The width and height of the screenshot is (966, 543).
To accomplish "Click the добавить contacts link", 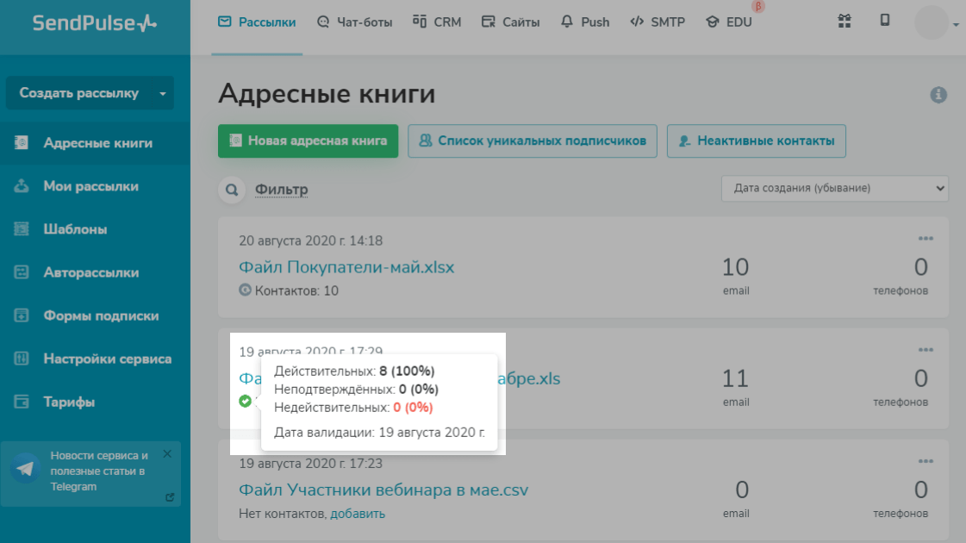I will pos(358,514).
